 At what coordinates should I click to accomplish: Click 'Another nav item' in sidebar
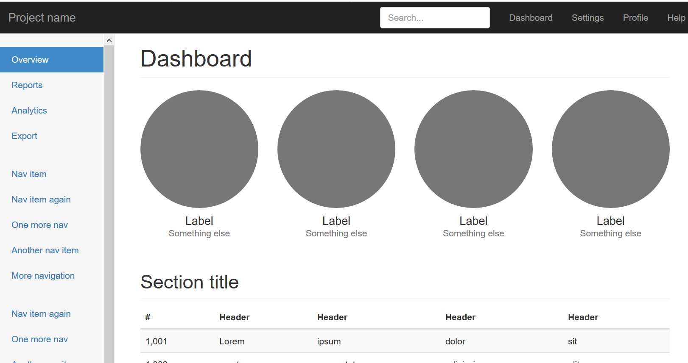pyautogui.click(x=45, y=250)
